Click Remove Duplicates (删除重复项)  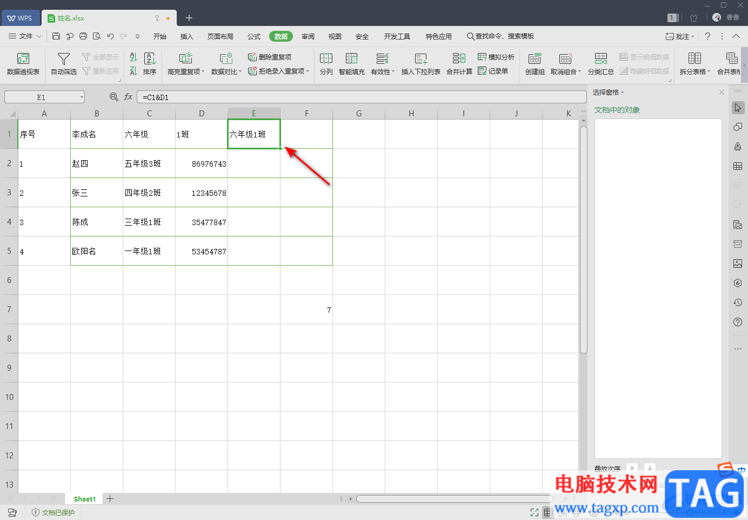pyautogui.click(x=270, y=57)
